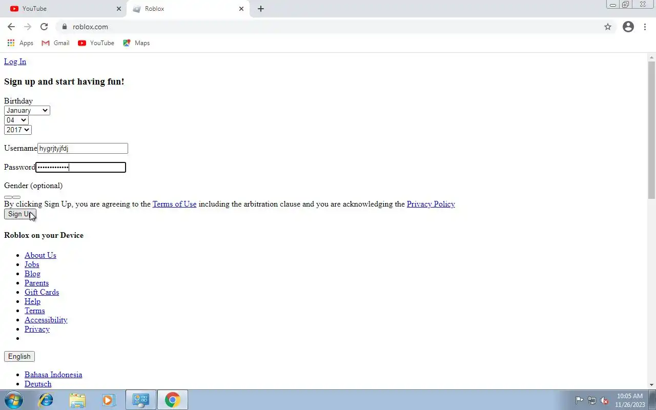Open the Privacy footer link
This screenshot has width=656, height=410.
coord(37,329)
